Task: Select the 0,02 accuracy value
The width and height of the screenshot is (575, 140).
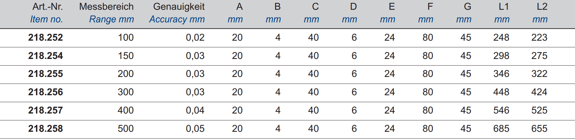Action: 195,38
